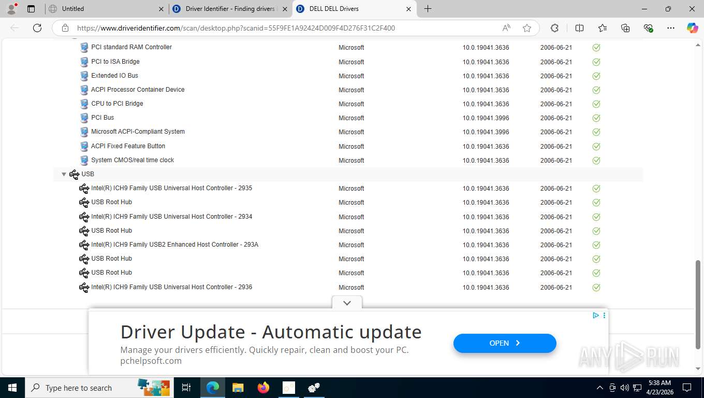Viewport: 704px width, 398px height.
Task: Refresh the page
Action: (37, 28)
